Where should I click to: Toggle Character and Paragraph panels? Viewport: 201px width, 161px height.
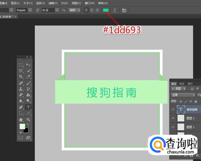pos(124,10)
